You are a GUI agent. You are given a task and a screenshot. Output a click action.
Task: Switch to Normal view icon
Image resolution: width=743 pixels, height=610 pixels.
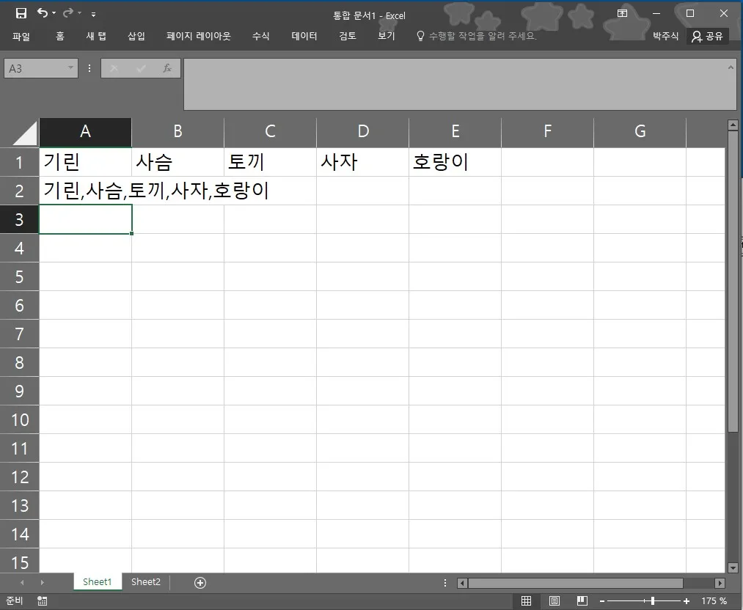point(526,601)
